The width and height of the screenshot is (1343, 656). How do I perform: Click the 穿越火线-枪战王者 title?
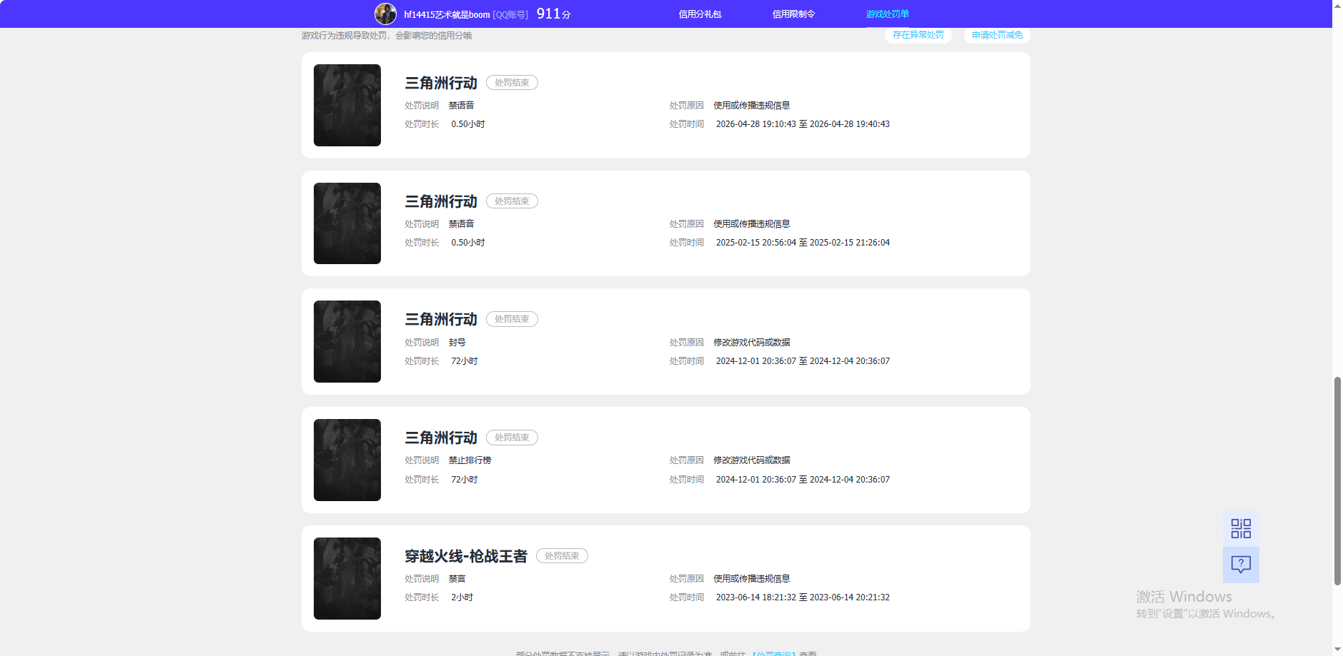466,556
